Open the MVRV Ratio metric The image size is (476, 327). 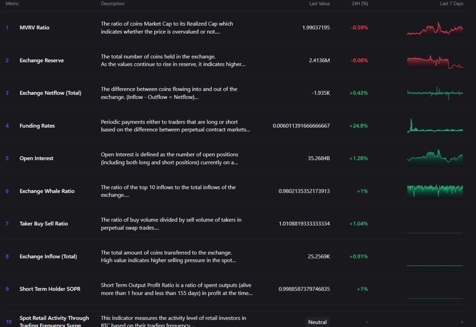[35, 28]
